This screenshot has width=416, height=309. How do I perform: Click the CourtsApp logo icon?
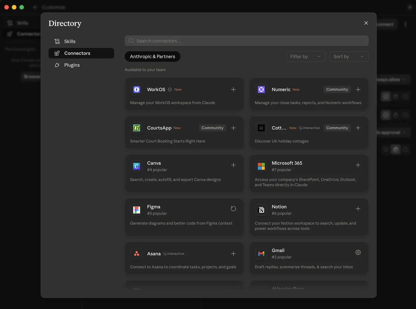(x=136, y=128)
